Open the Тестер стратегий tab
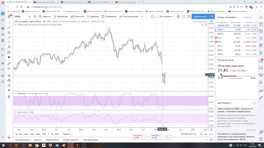This screenshot has width=264, height=148. coord(71,140)
